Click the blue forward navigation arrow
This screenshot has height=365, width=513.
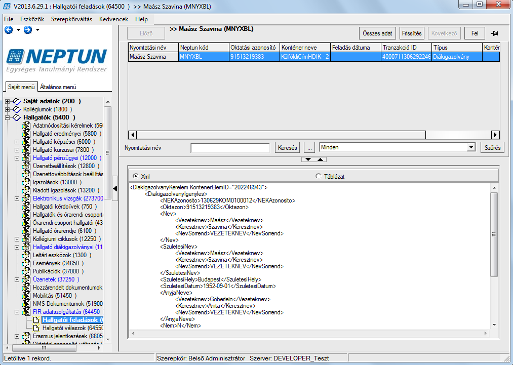tap(28, 30)
